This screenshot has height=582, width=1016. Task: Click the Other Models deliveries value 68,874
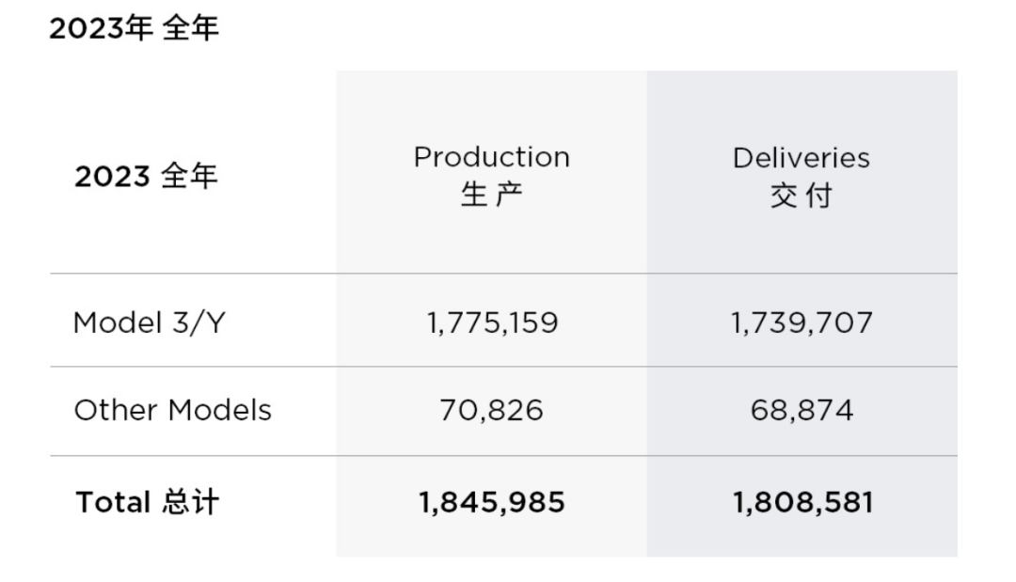click(802, 410)
